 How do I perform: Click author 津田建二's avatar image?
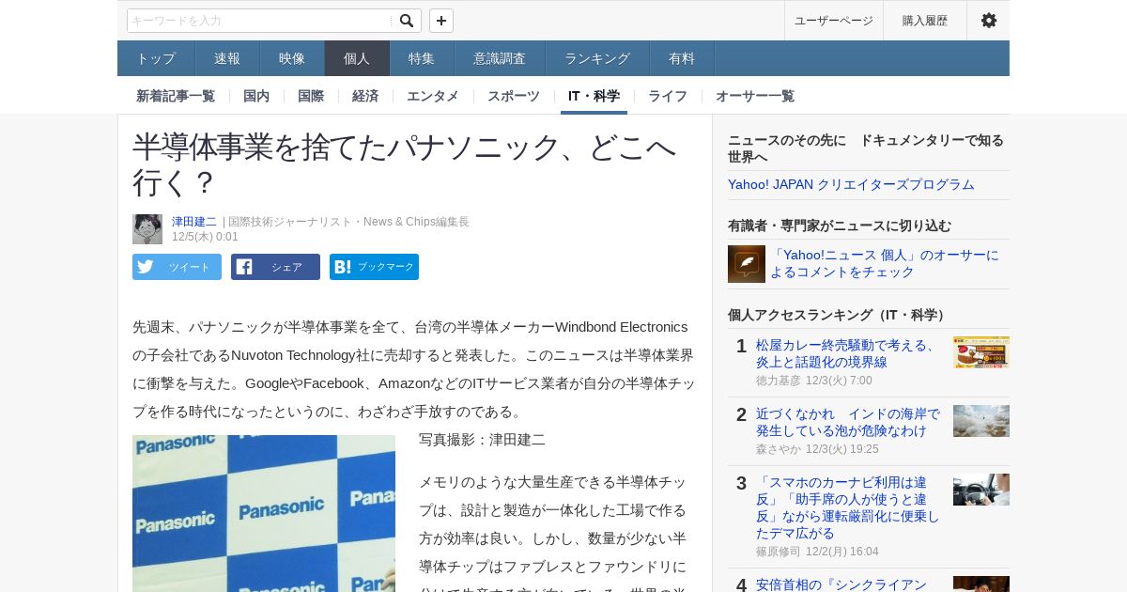point(147,229)
